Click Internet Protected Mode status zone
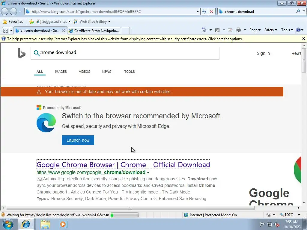307x230 pixels. 210,215
